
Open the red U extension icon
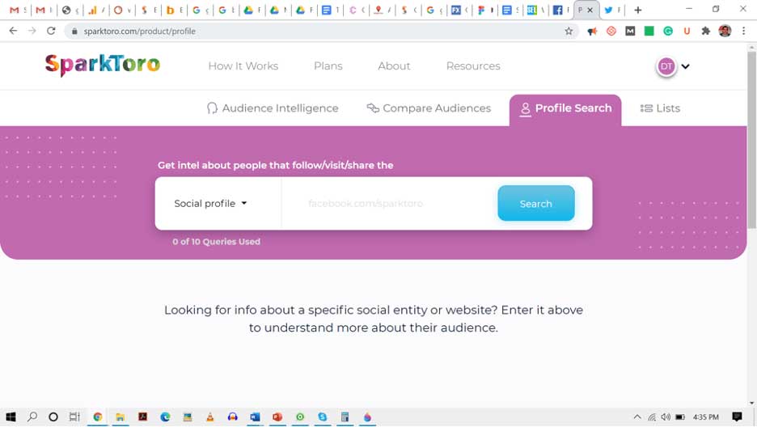[x=687, y=32]
